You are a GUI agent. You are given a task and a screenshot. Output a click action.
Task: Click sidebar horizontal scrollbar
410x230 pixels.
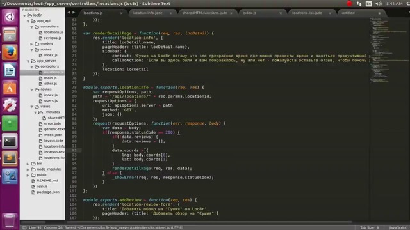coord(33,222)
